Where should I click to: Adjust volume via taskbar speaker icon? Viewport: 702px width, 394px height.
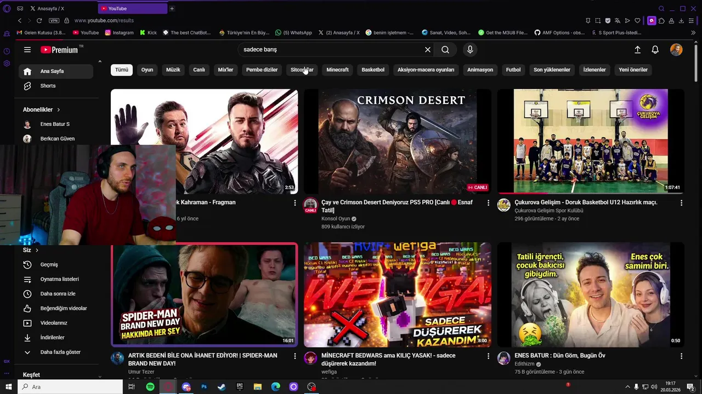[x=654, y=387]
